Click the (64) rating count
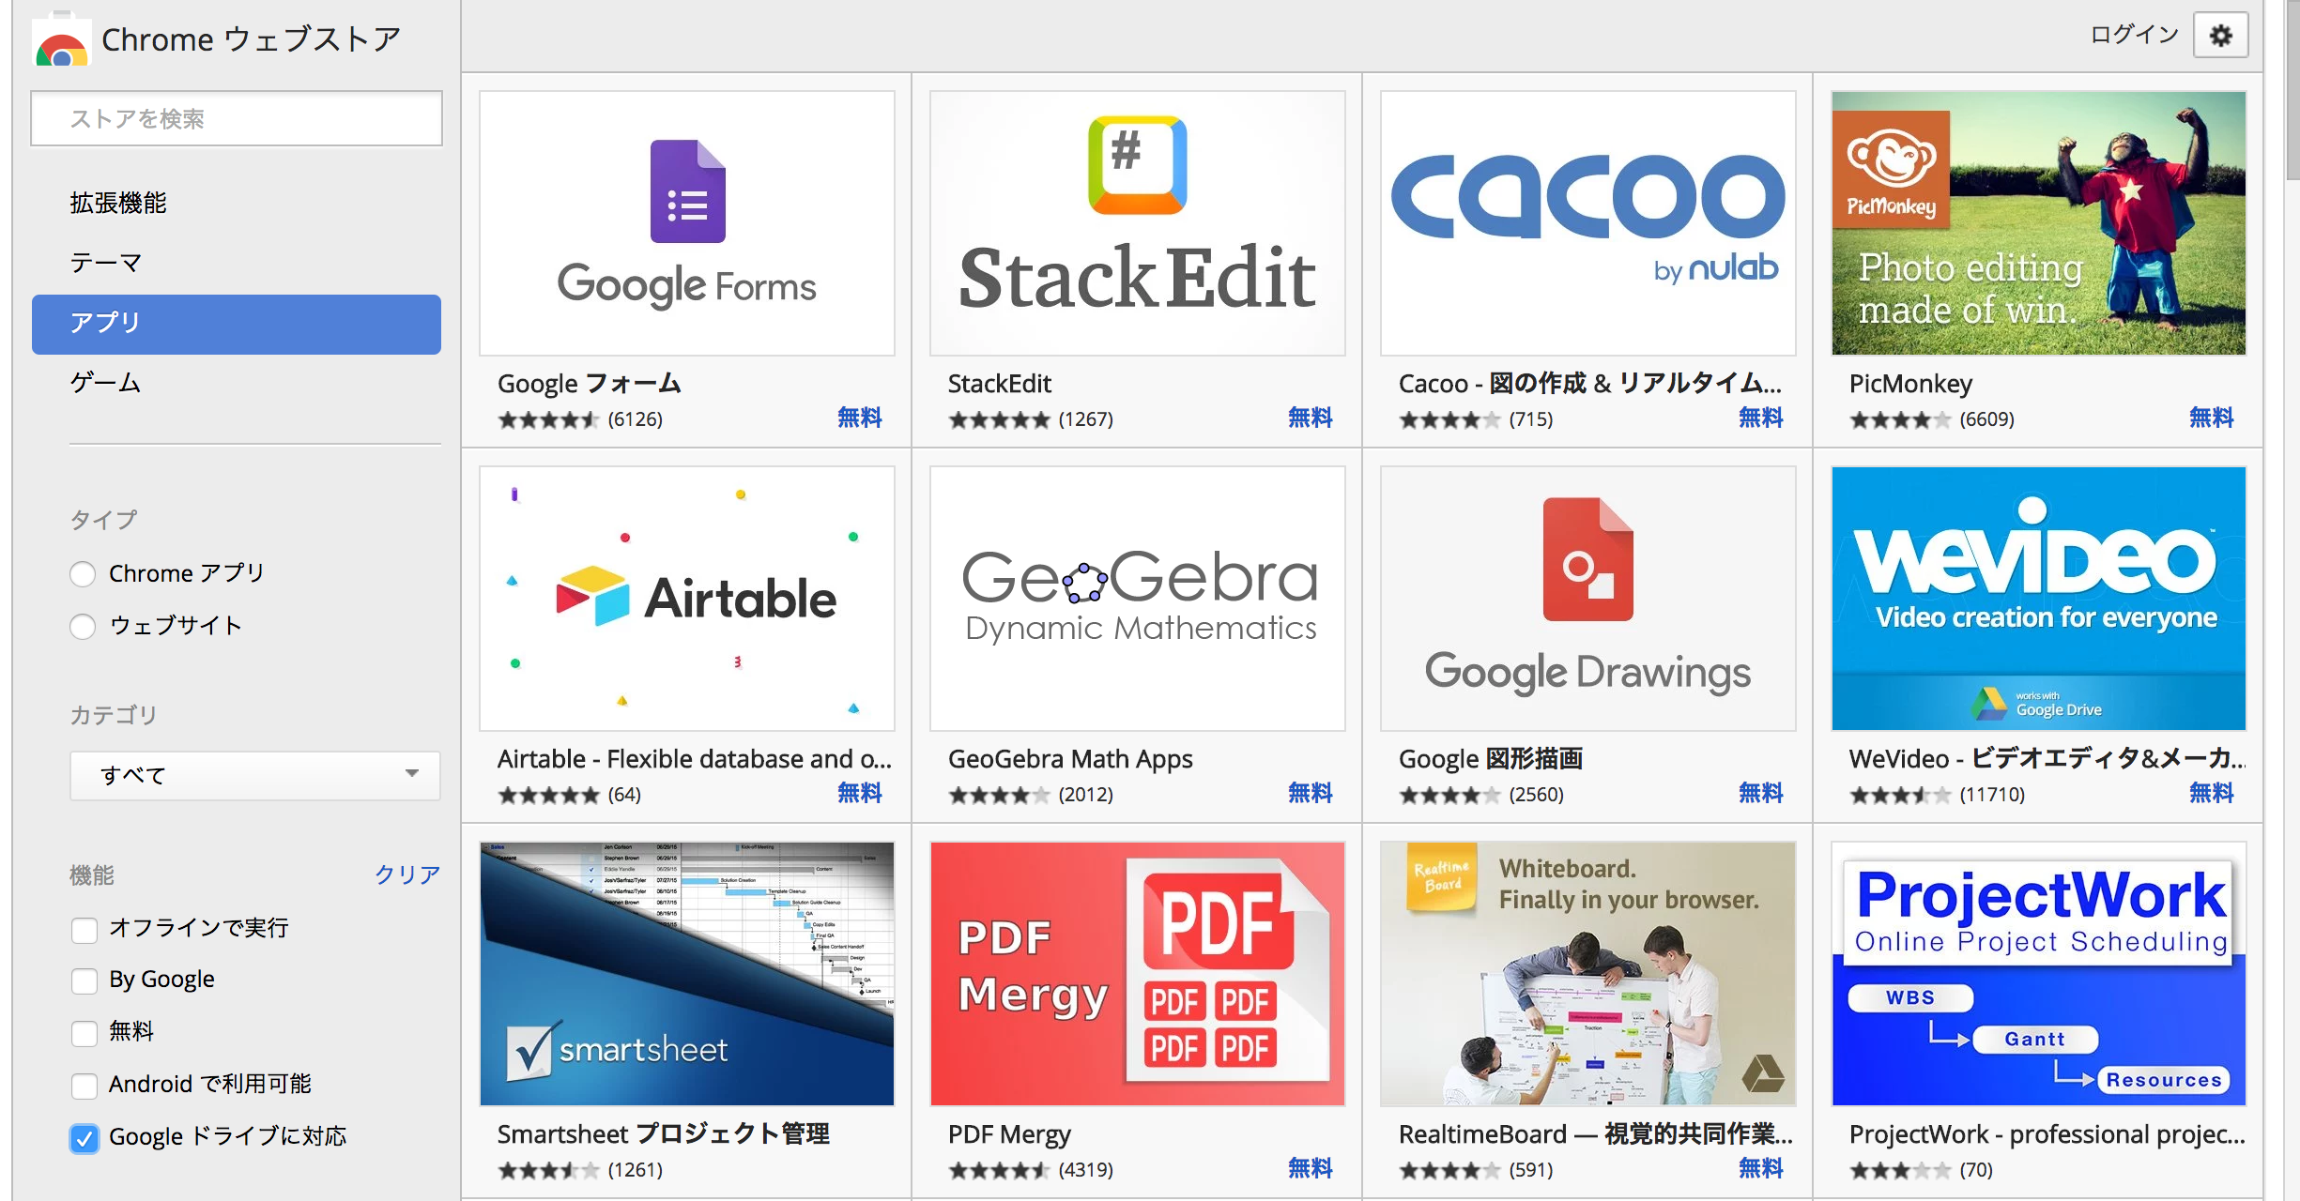This screenshot has height=1201, width=2300. 624,795
